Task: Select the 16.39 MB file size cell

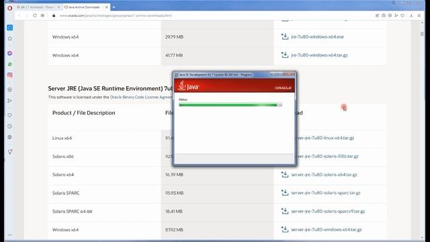Action: coord(174,175)
